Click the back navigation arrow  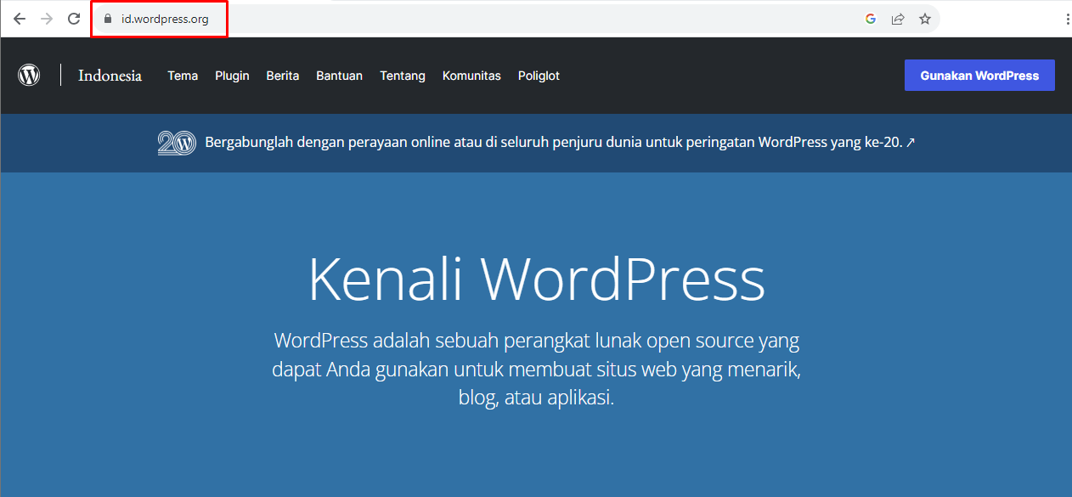pyautogui.click(x=19, y=18)
